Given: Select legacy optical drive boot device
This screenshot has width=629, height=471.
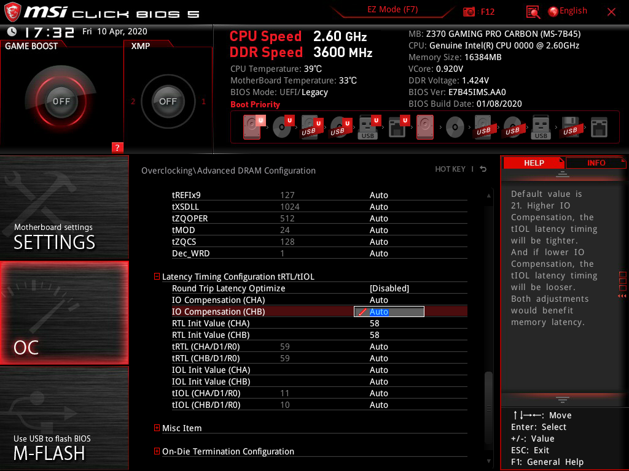Looking at the screenshot, I should [x=455, y=128].
